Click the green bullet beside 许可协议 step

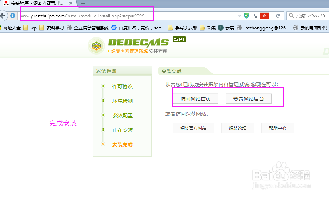click(103, 86)
